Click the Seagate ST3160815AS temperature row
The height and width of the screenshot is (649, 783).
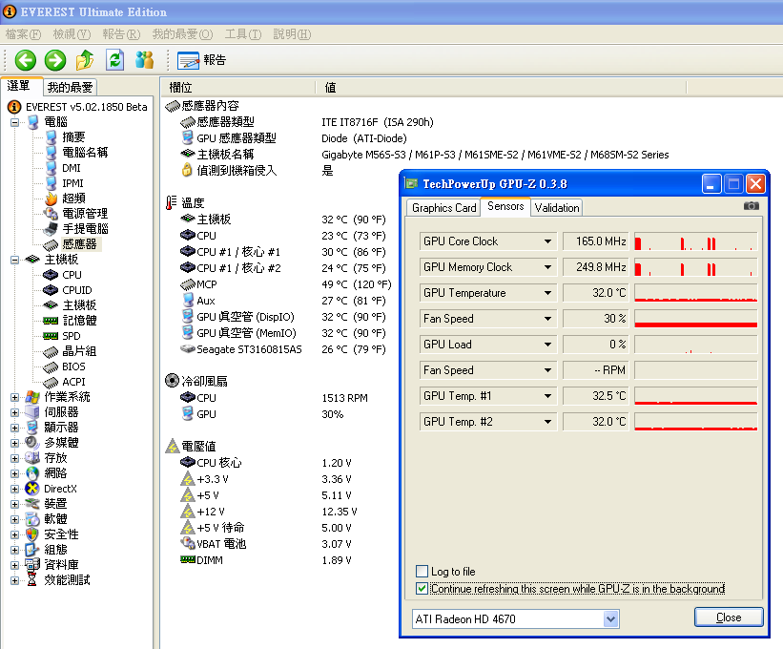pyautogui.click(x=282, y=349)
